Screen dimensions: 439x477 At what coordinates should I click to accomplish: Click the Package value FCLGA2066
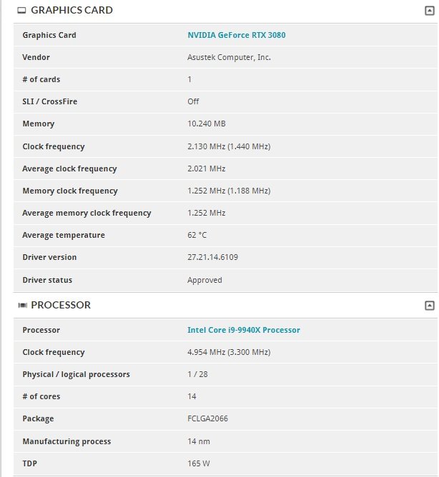(x=207, y=418)
